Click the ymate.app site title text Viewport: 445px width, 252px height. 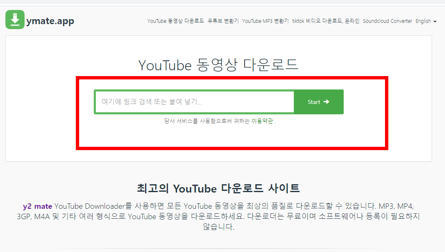pyautogui.click(x=51, y=20)
